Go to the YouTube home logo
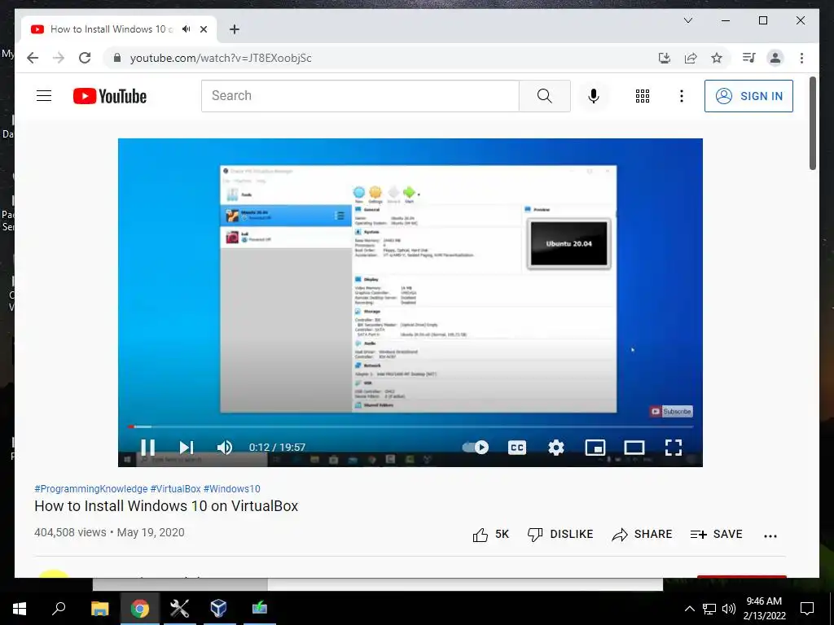The image size is (834, 625). point(110,96)
